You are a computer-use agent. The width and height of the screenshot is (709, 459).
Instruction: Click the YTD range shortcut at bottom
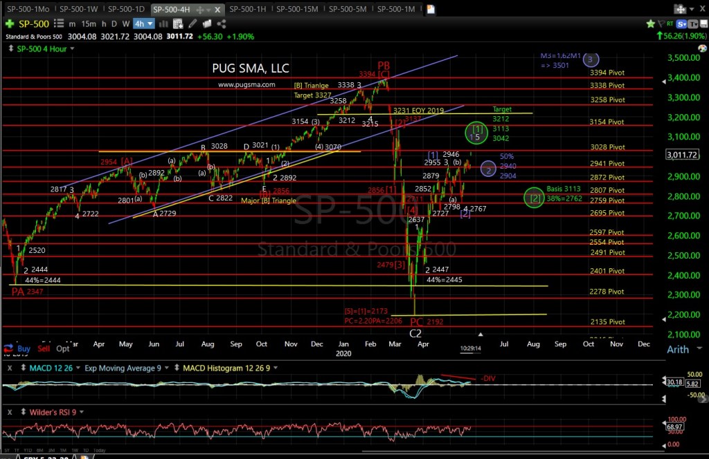coord(28,451)
